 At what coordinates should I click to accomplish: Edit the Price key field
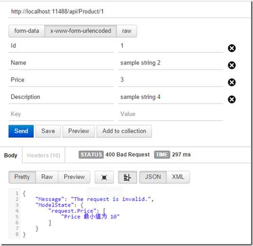tap(61, 80)
